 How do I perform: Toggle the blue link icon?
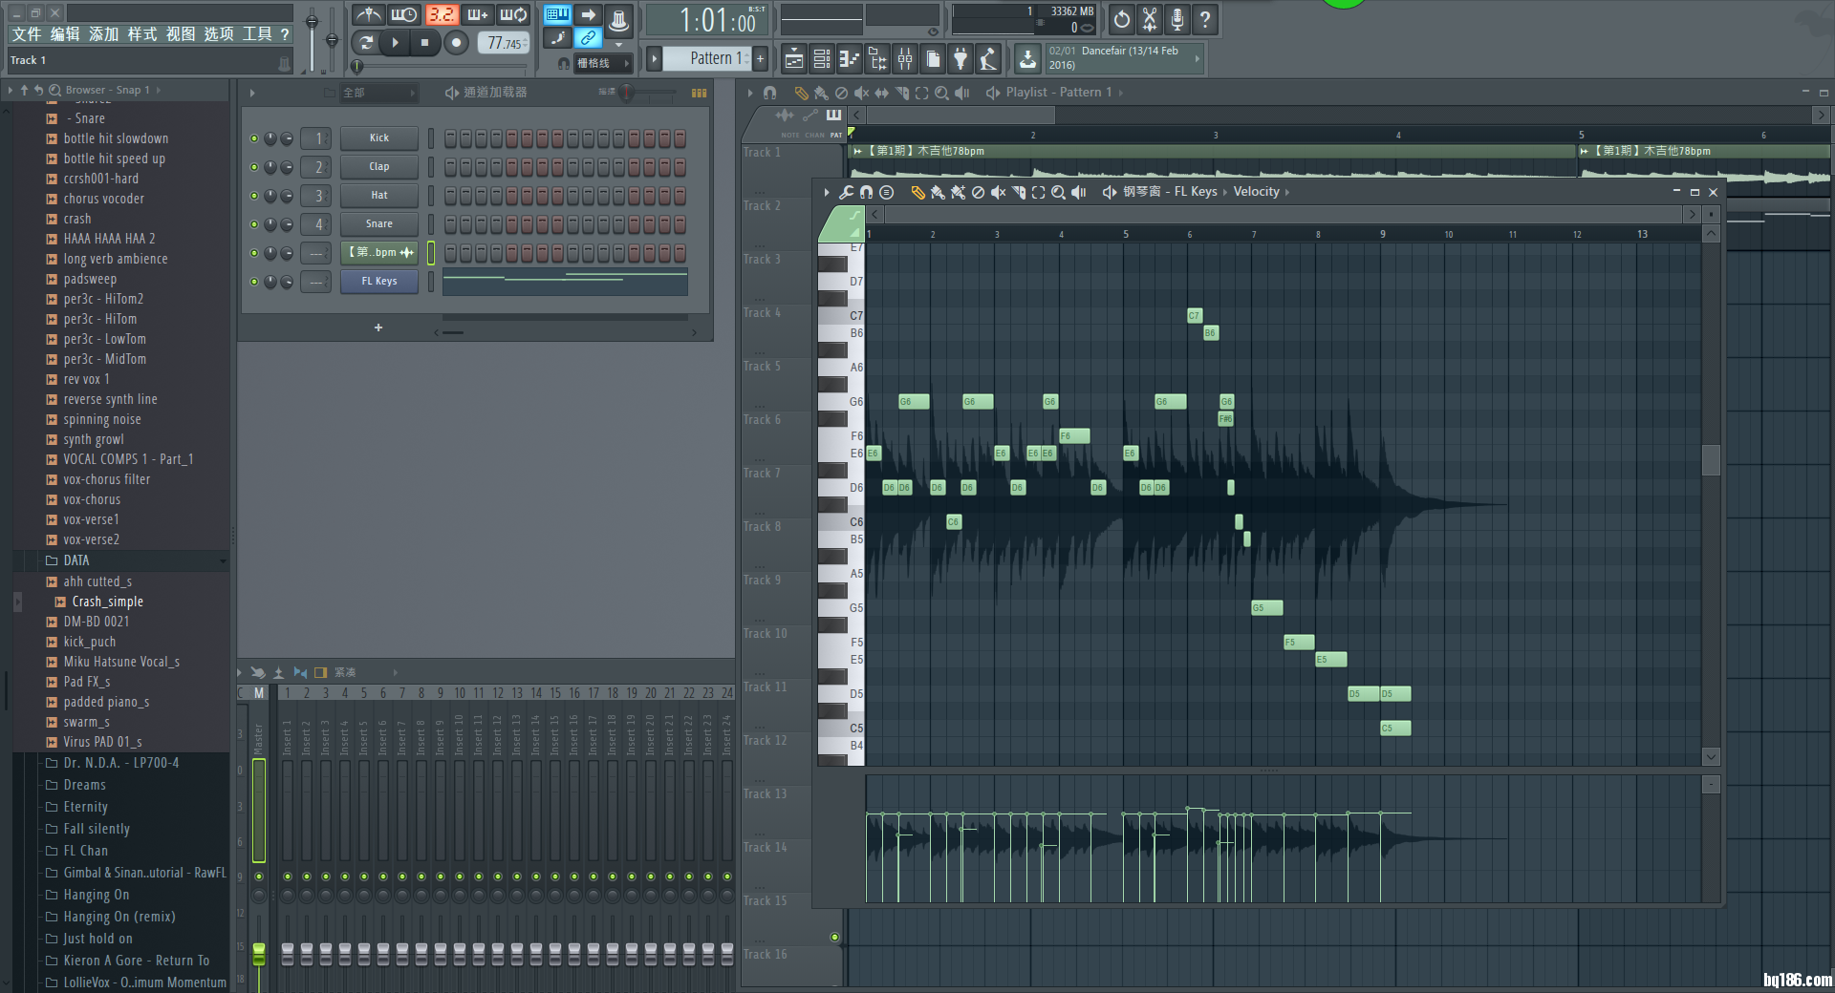(588, 38)
